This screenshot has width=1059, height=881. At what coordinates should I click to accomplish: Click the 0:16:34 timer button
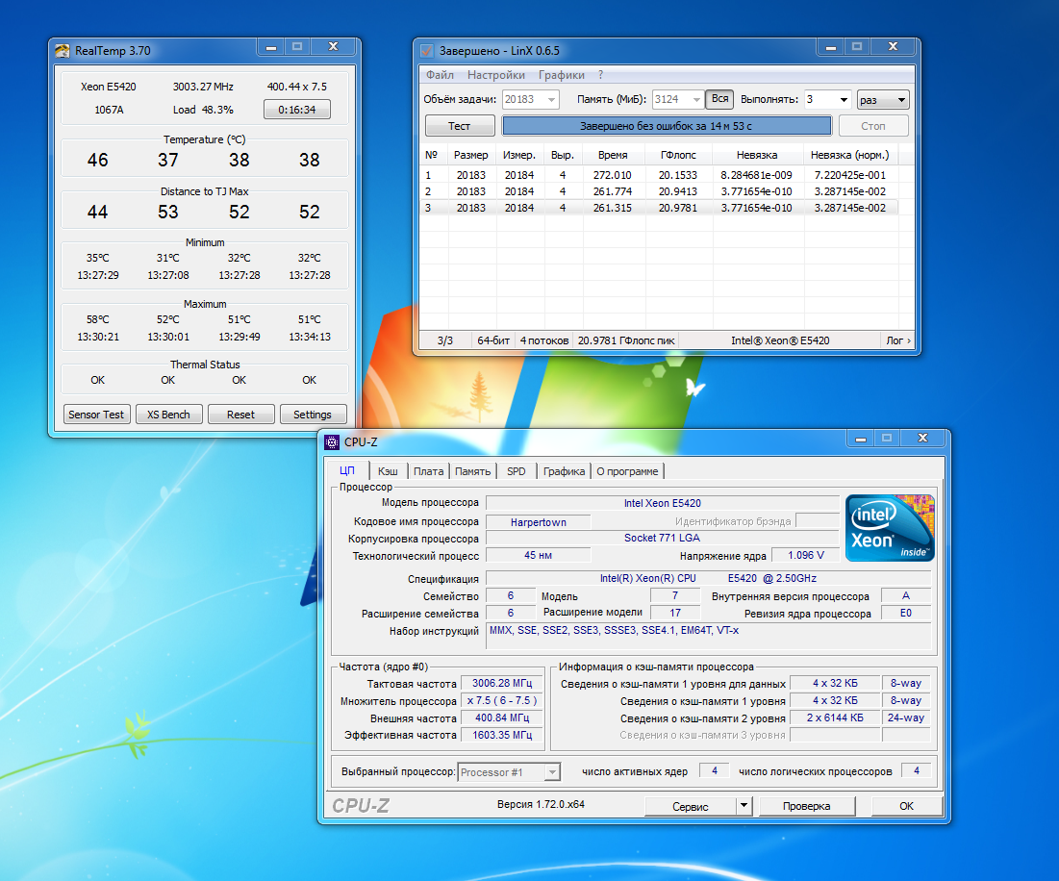tap(297, 110)
